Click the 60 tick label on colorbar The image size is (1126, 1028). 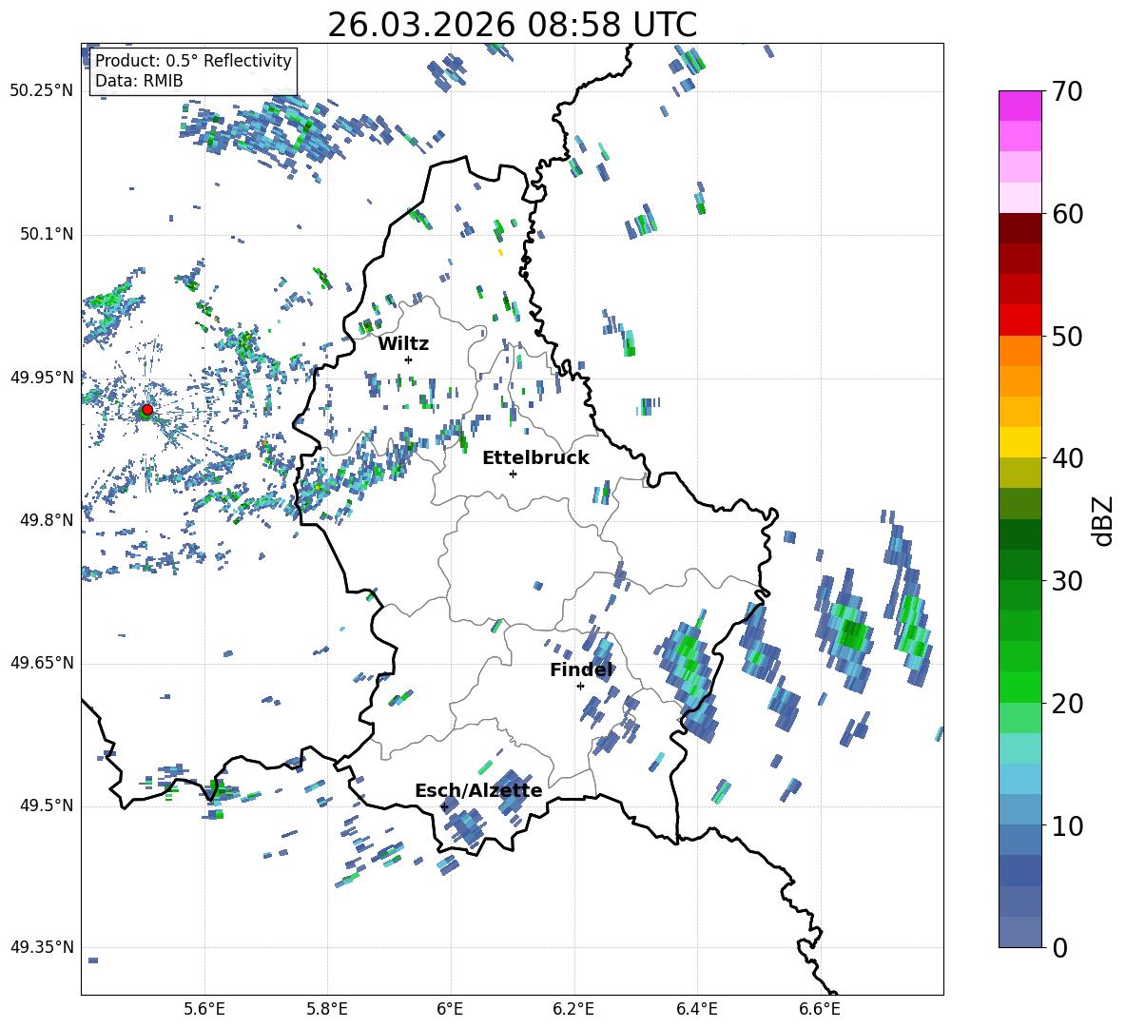(1070, 214)
